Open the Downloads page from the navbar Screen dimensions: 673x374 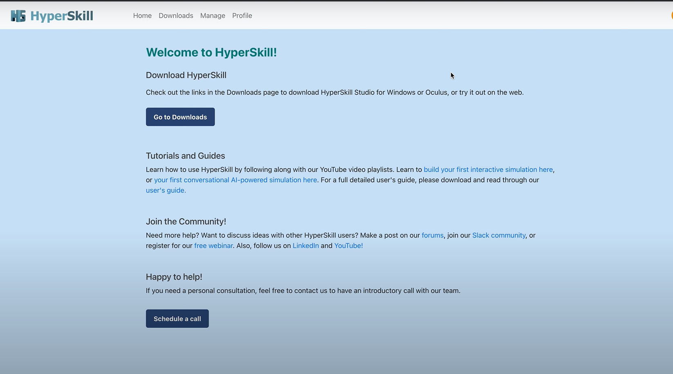click(x=176, y=16)
